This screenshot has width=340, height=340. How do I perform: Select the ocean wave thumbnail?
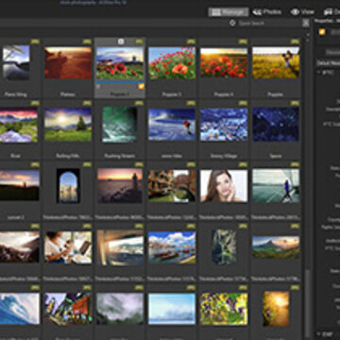(20, 309)
